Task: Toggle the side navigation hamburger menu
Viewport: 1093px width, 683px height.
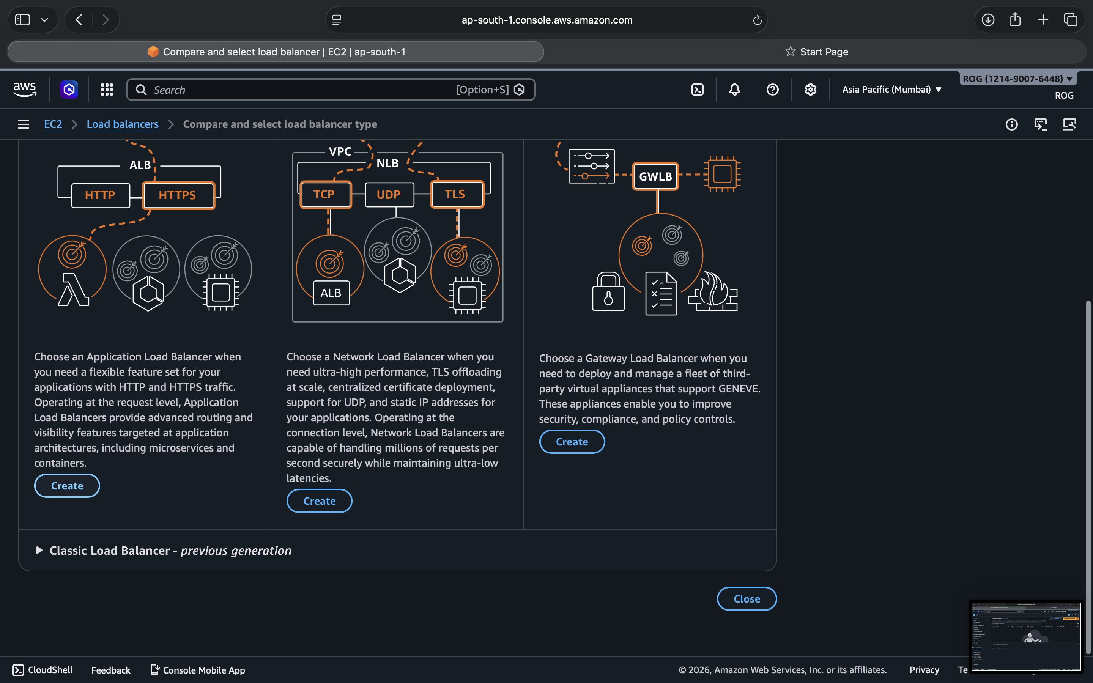Action: click(24, 124)
